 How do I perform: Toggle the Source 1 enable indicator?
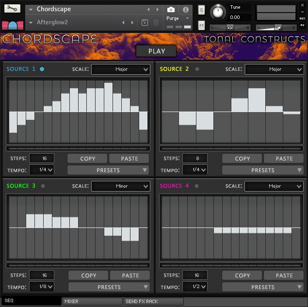[42, 69]
